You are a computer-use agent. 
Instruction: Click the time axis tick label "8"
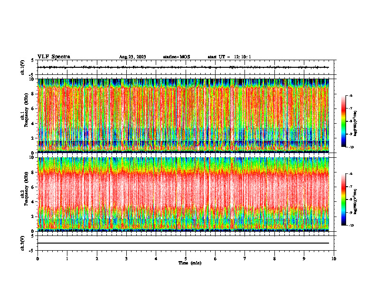coord(274,259)
